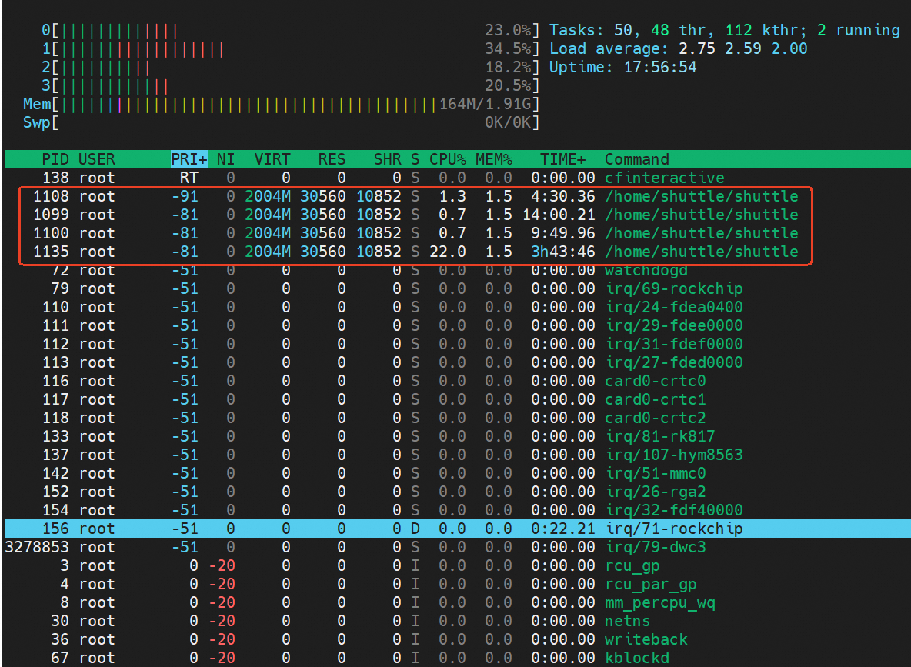
Task: Select shuttle process with PID 1108
Action: point(457,196)
